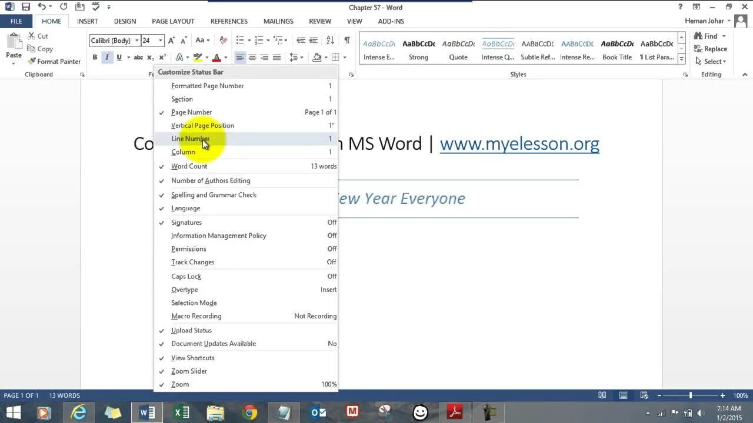
Task: Click the Cut command
Action: [38, 36]
